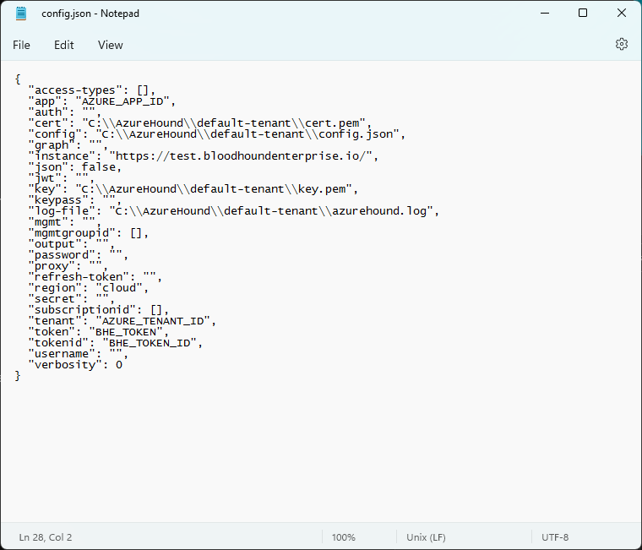
Task: Click the "config" path line ending config.json
Action: (216, 134)
